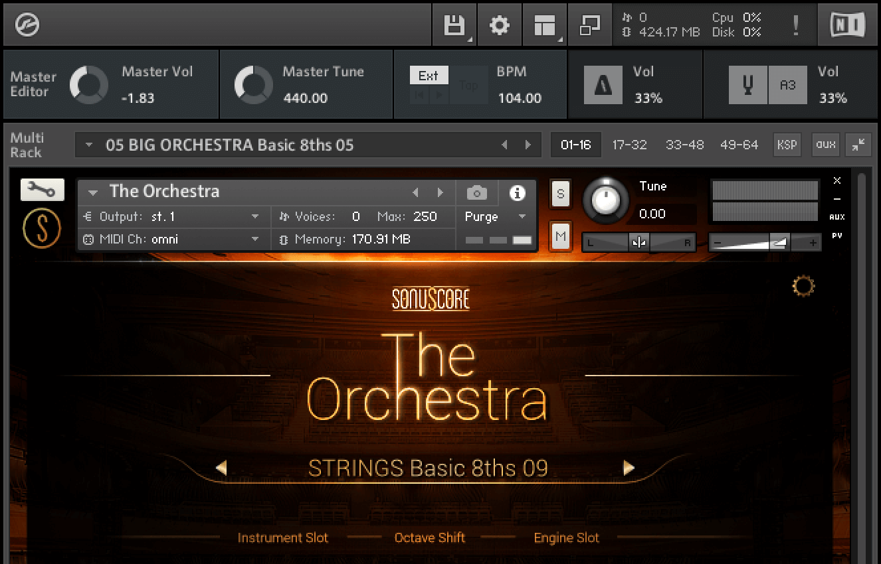The height and width of the screenshot is (564, 881).
Task: Select next preset after STRINGS Basic 8ths 09
Action: tap(628, 468)
